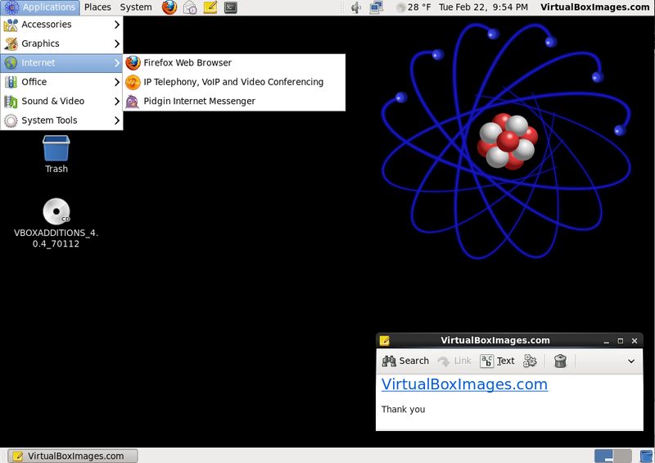This screenshot has height=463, width=655.
Task: Open the Trash icon on desktop
Action: (56, 154)
